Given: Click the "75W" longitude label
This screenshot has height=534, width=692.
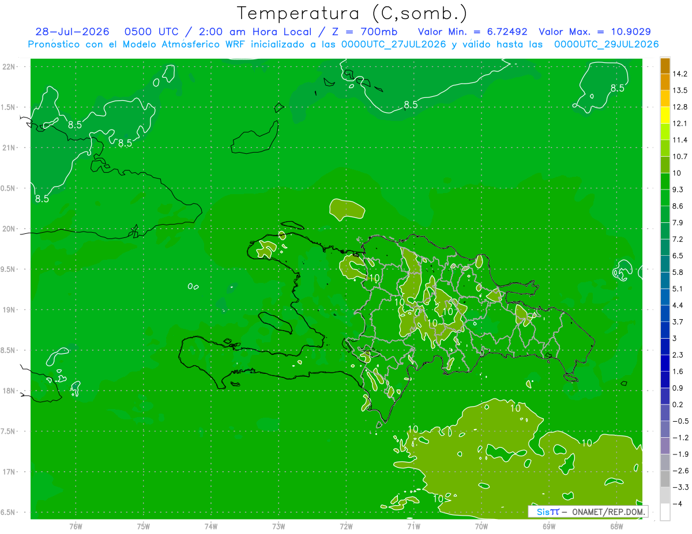Looking at the screenshot, I should (x=143, y=527).
